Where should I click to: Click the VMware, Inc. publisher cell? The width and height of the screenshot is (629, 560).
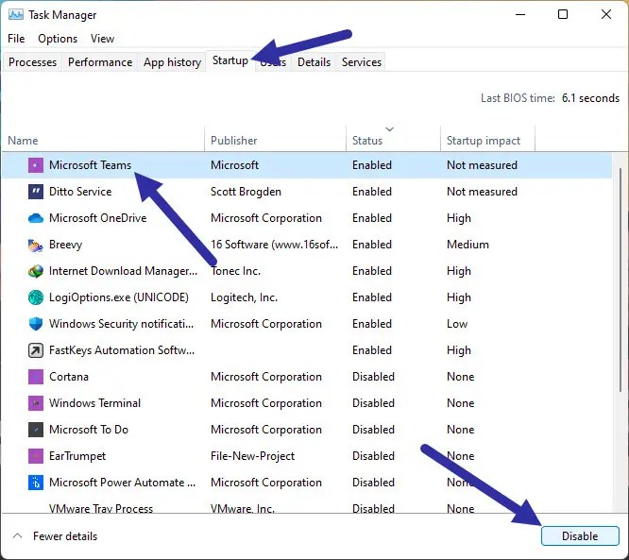pyautogui.click(x=243, y=508)
